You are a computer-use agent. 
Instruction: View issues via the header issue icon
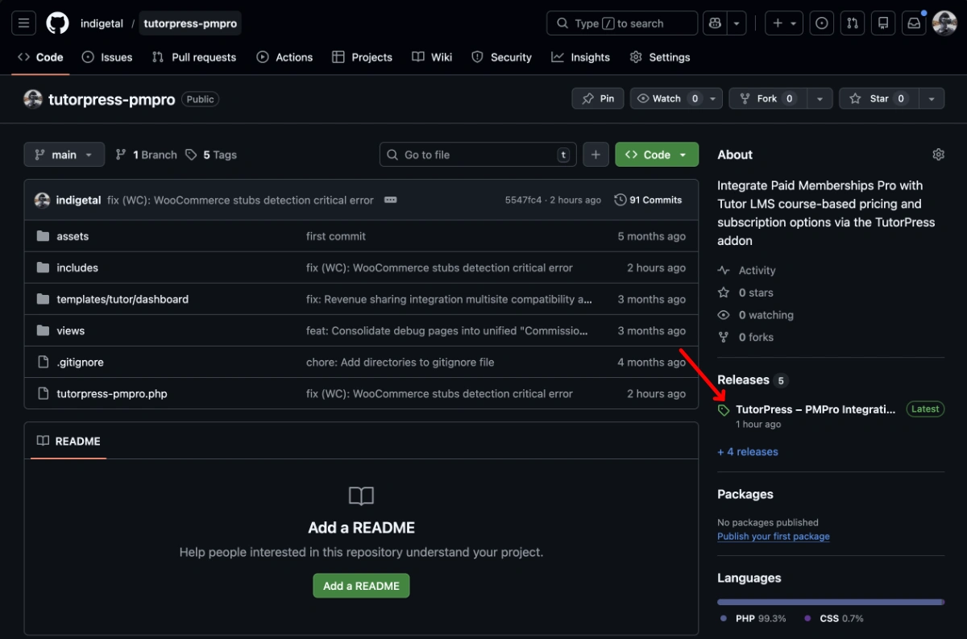click(821, 23)
